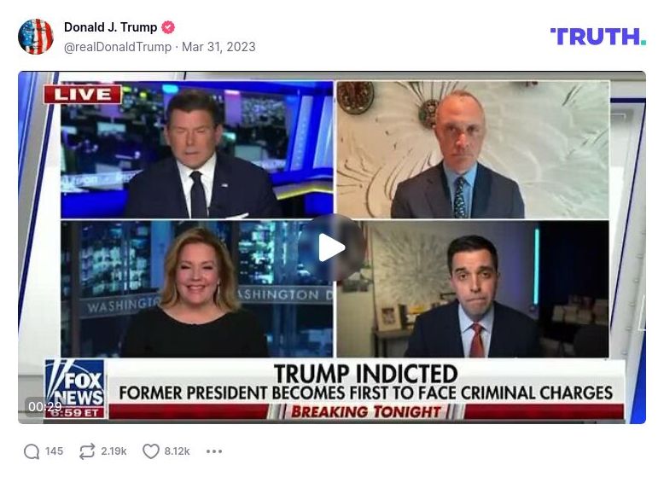664x477 pixels.
Task: Click the 00:29 video duration label
Action: coord(45,407)
